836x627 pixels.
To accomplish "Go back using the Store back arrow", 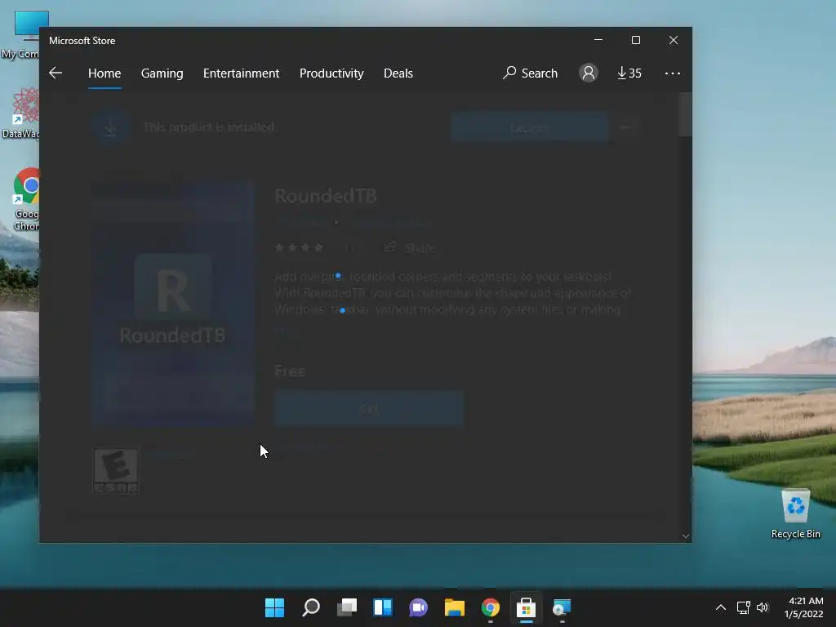I will point(56,73).
